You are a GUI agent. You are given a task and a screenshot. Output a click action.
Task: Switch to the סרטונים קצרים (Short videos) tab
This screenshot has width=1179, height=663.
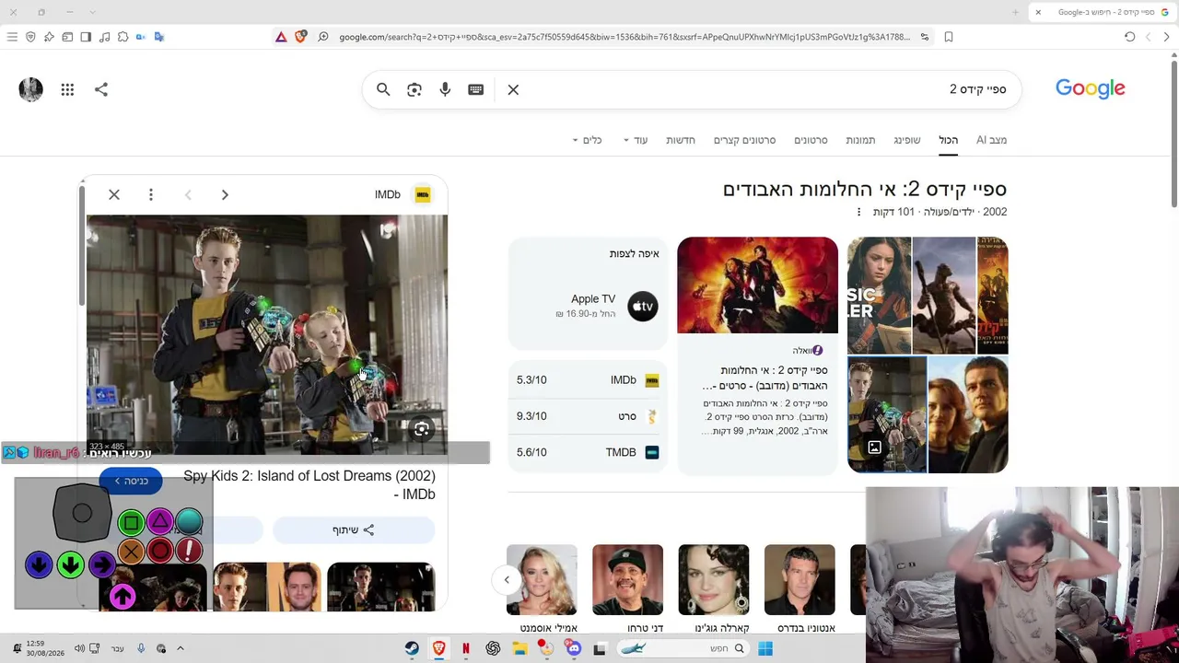tap(744, 140)
